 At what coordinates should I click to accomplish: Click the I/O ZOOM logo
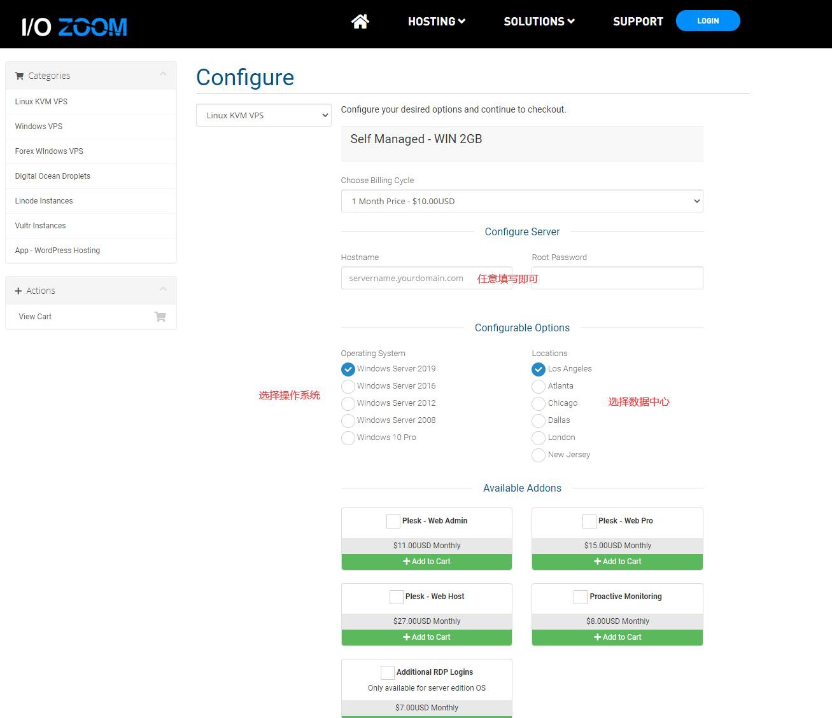74,27
